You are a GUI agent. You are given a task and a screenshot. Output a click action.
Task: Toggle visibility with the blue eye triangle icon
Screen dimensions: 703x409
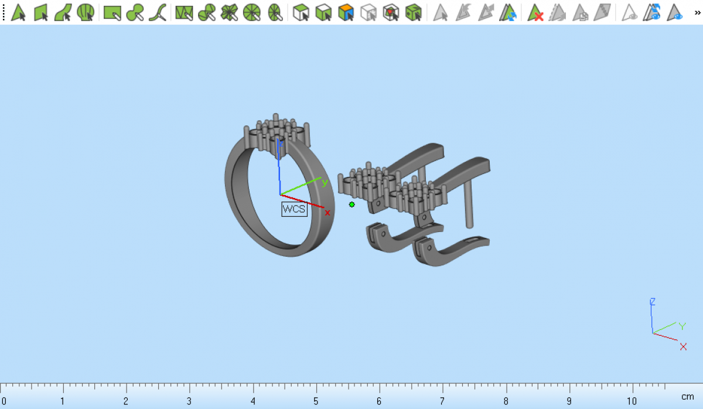coord(675,12)
